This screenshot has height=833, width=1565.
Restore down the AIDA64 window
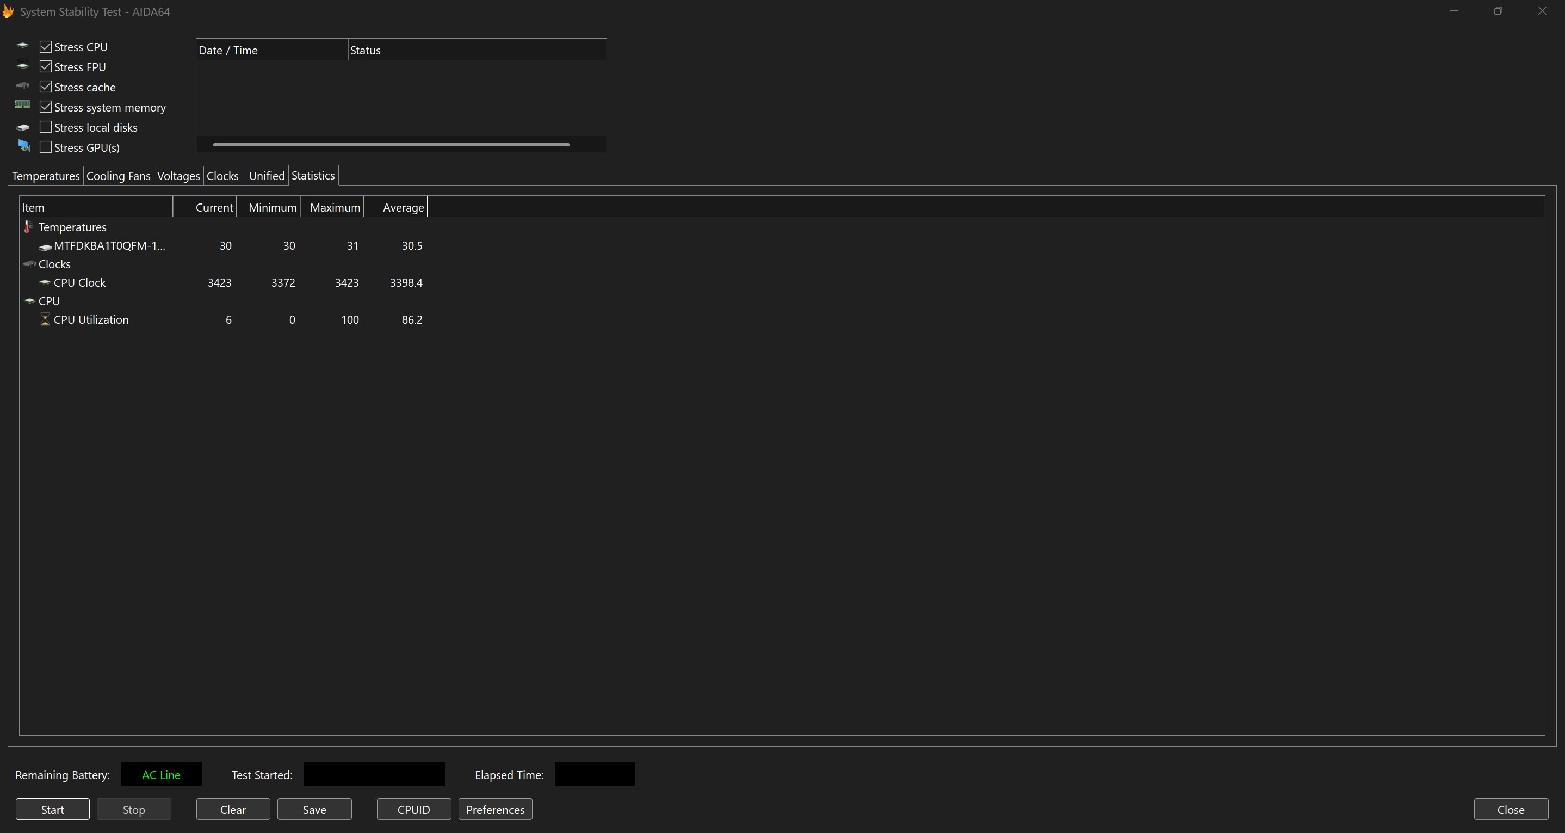click(x=1498, y=11)
